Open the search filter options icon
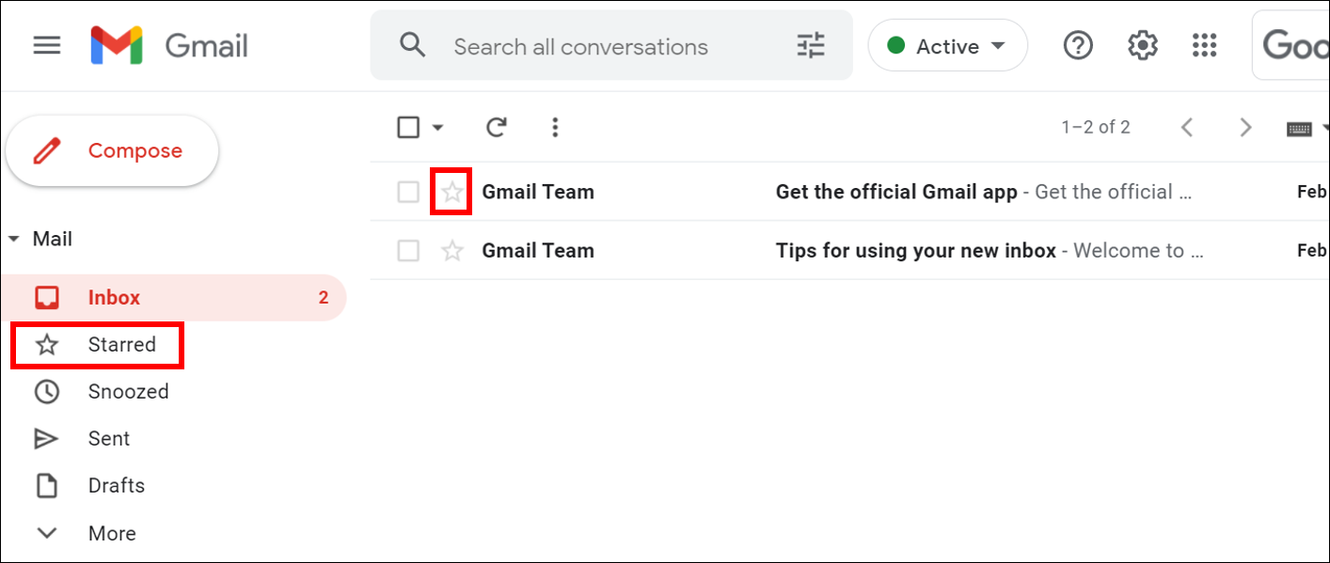The image size is (1330, 563). point(810,45)
